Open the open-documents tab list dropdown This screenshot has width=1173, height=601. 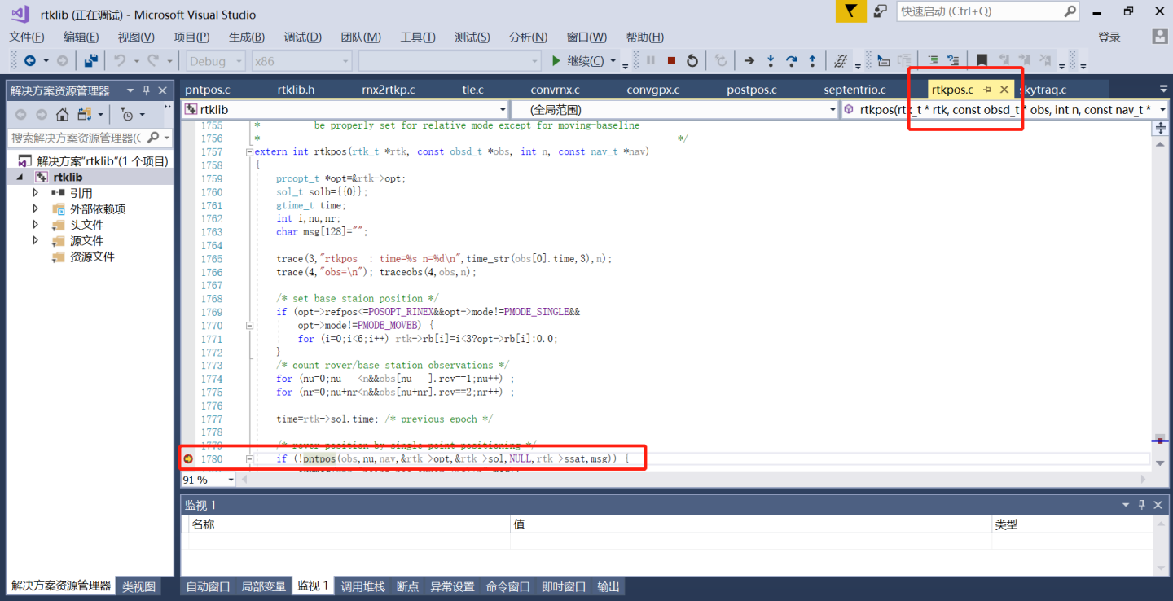[1163, 89]
